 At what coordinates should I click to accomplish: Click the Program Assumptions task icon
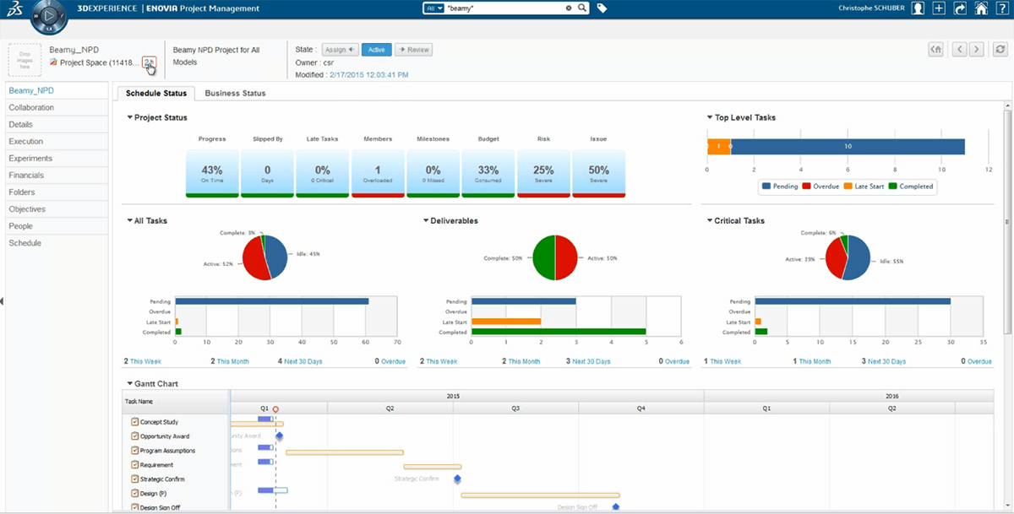134,450
